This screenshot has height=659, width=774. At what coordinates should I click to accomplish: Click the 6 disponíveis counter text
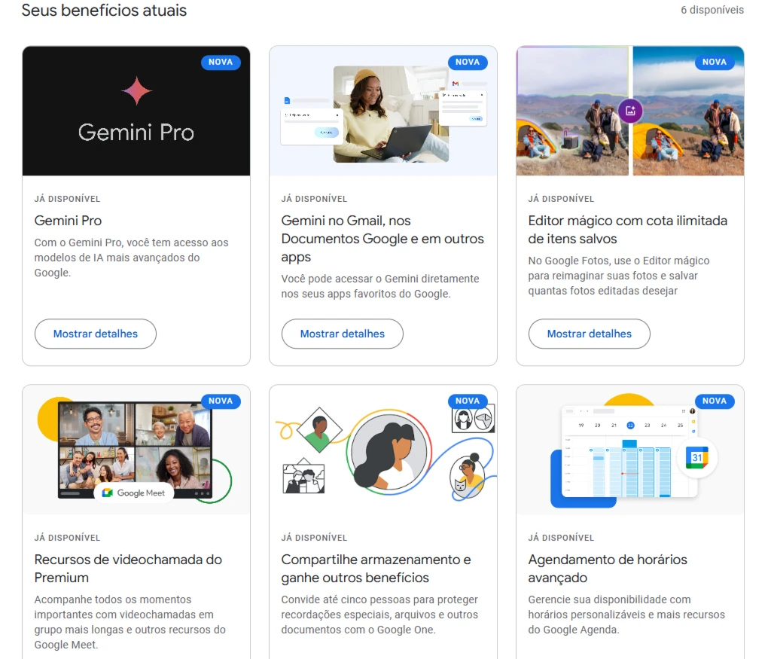(x=712, y=10)
